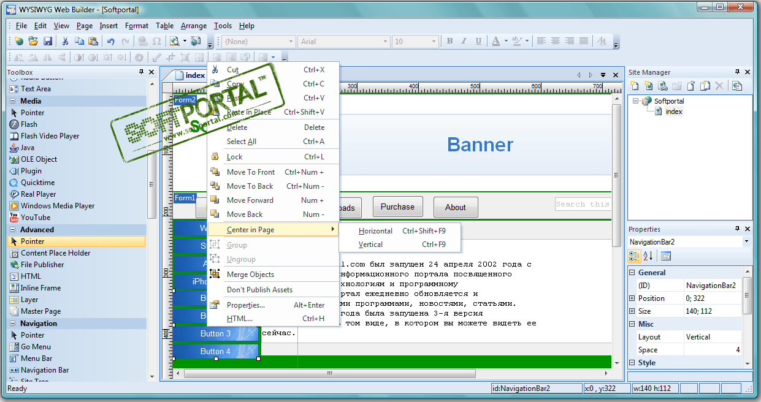Click the Categorized sort icon in Properties
The width and height of the screenshot is (761, 402).
pos(635,256)
